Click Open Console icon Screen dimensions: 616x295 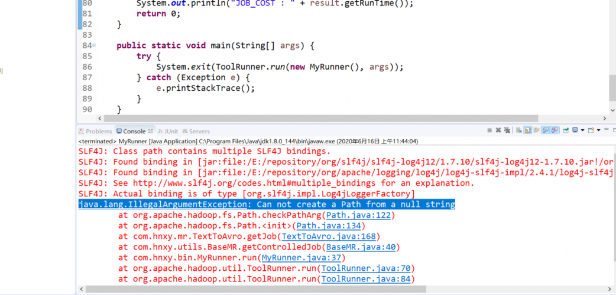(591, 130)
